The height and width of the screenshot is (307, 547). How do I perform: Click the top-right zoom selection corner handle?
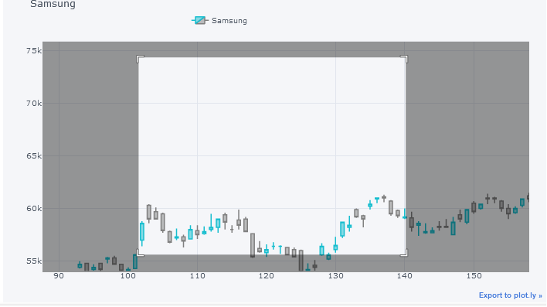click(404, 59)
